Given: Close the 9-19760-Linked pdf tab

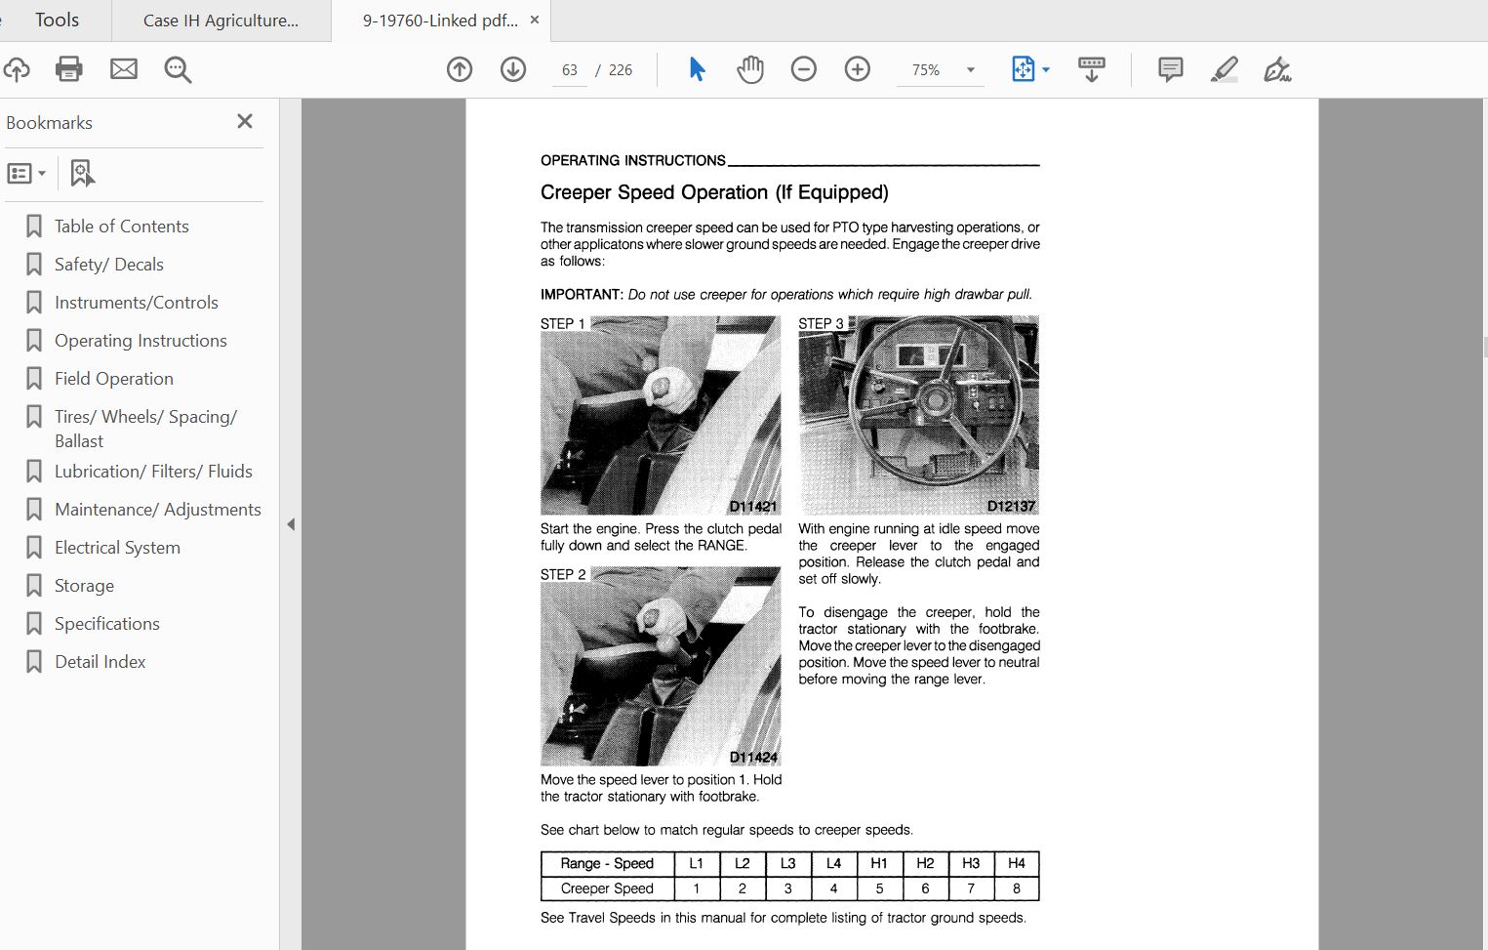Looking at the screenshot, I should pos(535,20).
